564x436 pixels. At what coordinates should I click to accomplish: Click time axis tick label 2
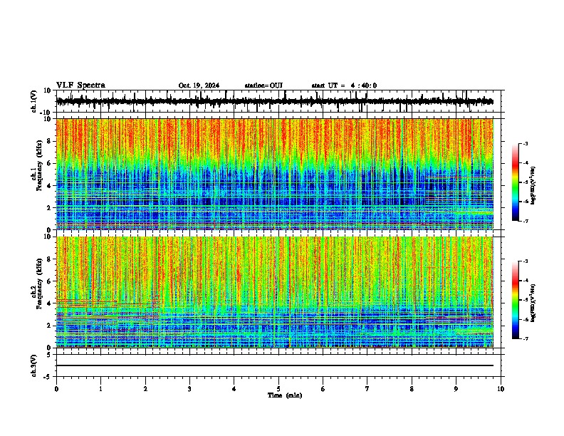145,389
